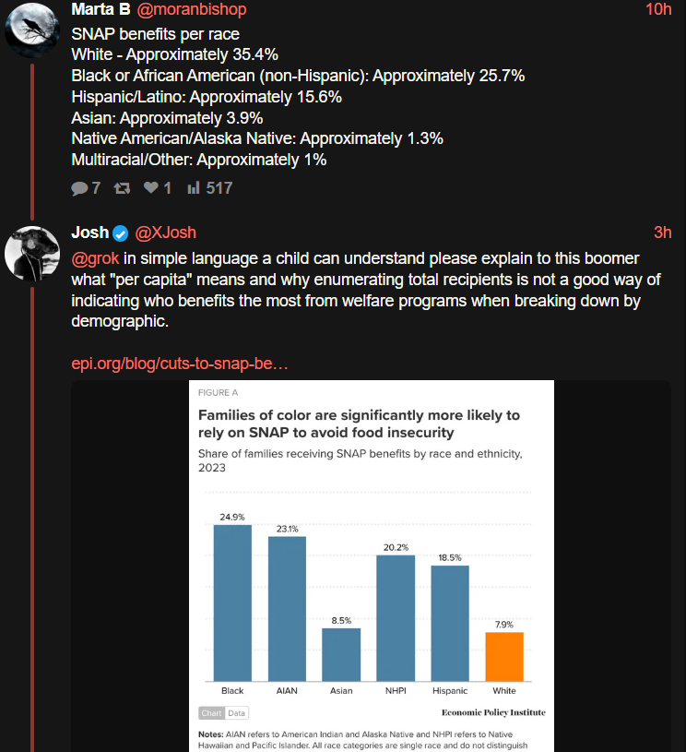Click the blue verified badge next to Josh
Viewport: 686px width, 752px height.
[122, 233]
